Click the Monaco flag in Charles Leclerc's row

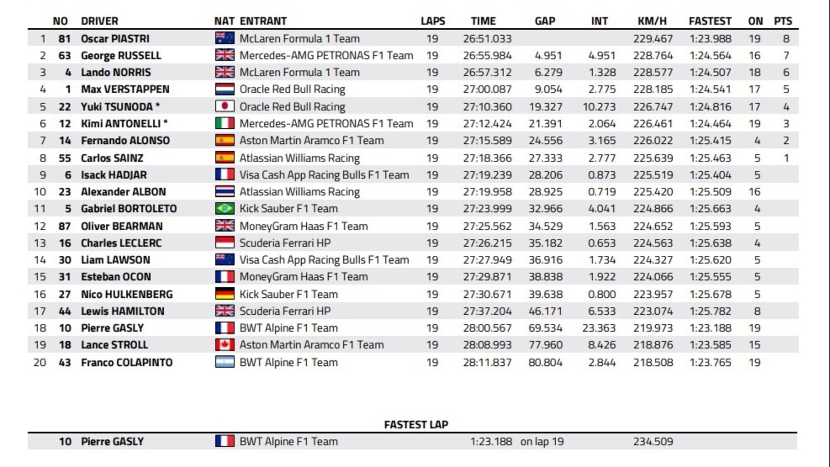coord(225,242)
